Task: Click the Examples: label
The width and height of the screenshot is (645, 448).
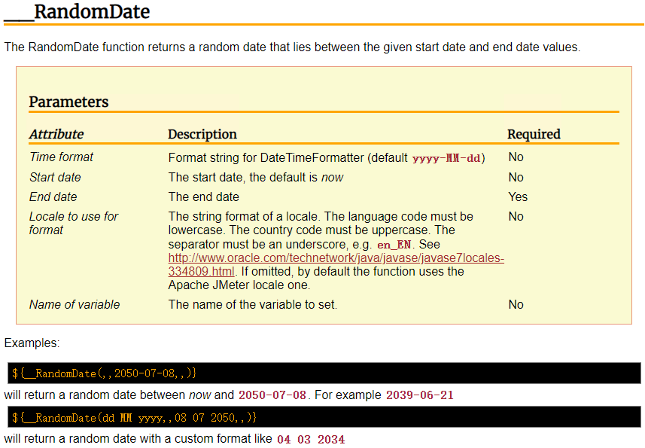Action: pyautogui.click(x=32, y=343)
